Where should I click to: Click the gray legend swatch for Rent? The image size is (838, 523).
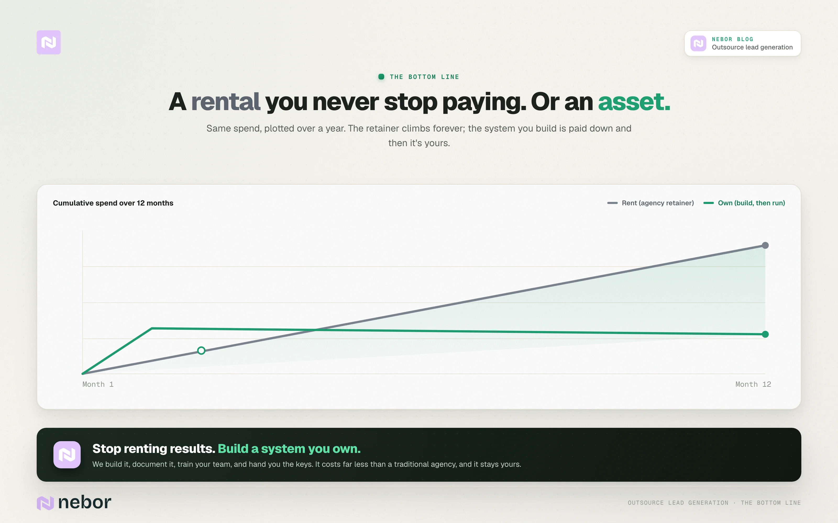coord(612,203)
